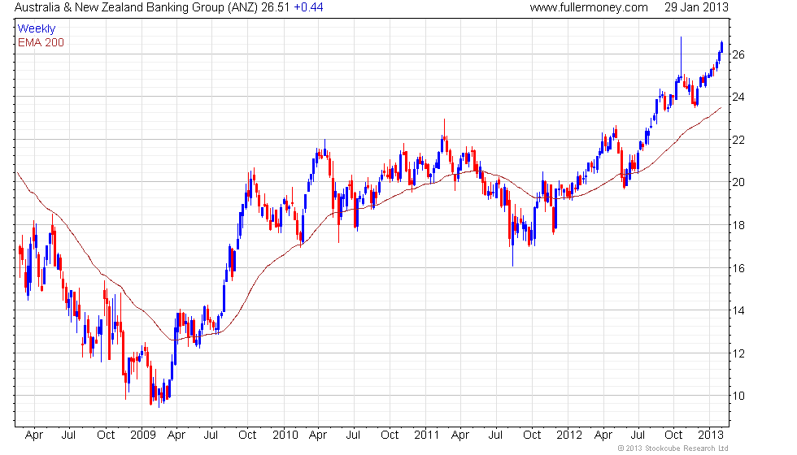Click the last price value '26.51' in title
Viewport: 797px width, 455px height.
point(275,7)
